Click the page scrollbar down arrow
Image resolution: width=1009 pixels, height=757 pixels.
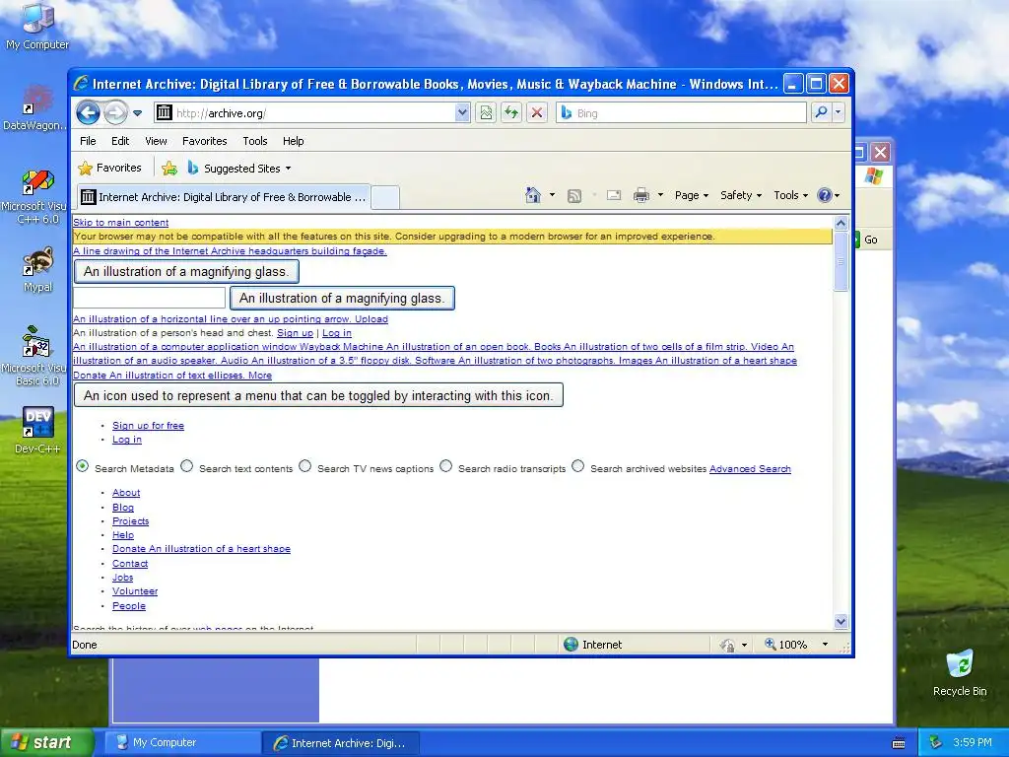tap(841, 621)
